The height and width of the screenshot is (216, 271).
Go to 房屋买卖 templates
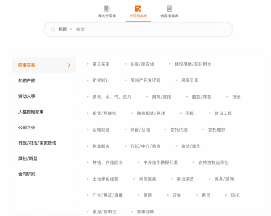coord(190,81)
